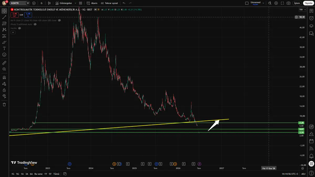315x177 pixels.
Task: Undo the last chart action
Action: 124,3
